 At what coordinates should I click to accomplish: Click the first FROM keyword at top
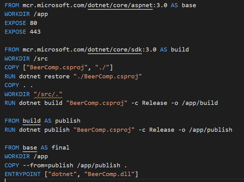point(12,5)
